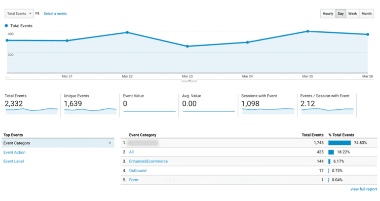Click the Unique Events 1,639 sparkline
Viewport: 380px width, 201px height.
(90, 111)
